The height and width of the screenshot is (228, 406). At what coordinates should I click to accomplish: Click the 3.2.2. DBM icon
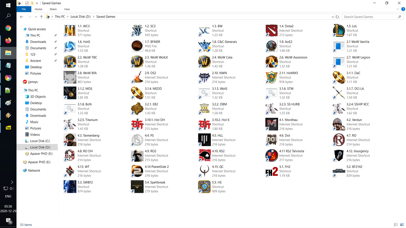(x=204, y=109)
